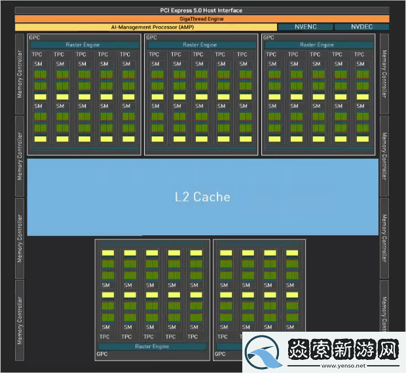The width and height of the screenshot is (406, 373).
Task: Click the GPC label of bottom-left block
Action: coord(102,354)
